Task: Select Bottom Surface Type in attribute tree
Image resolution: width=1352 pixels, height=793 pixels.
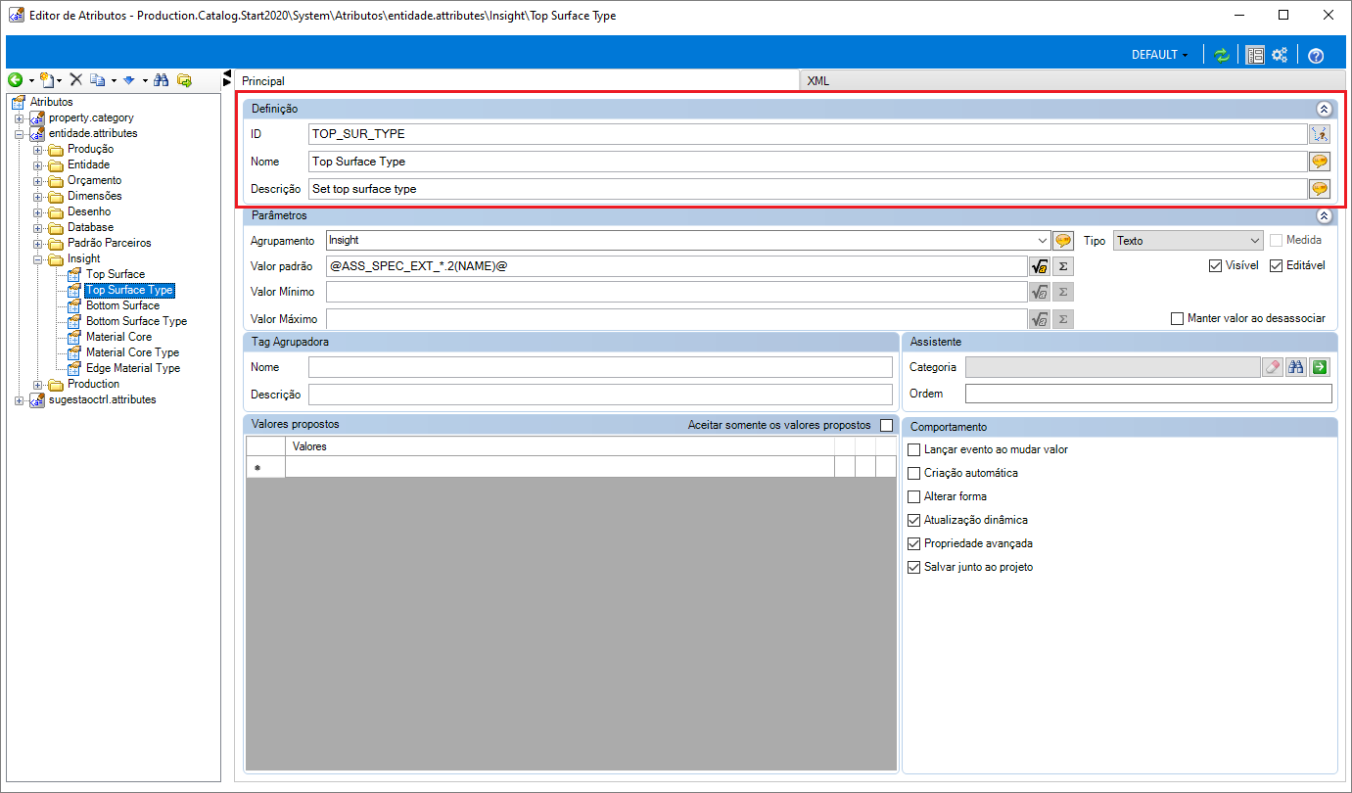Action: (136, 321)
